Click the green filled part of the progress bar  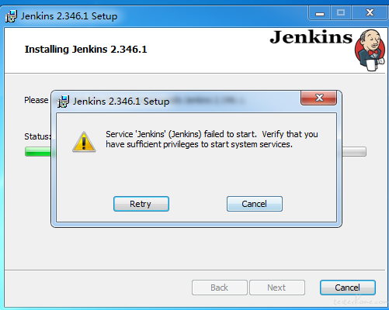coord(38,152)
